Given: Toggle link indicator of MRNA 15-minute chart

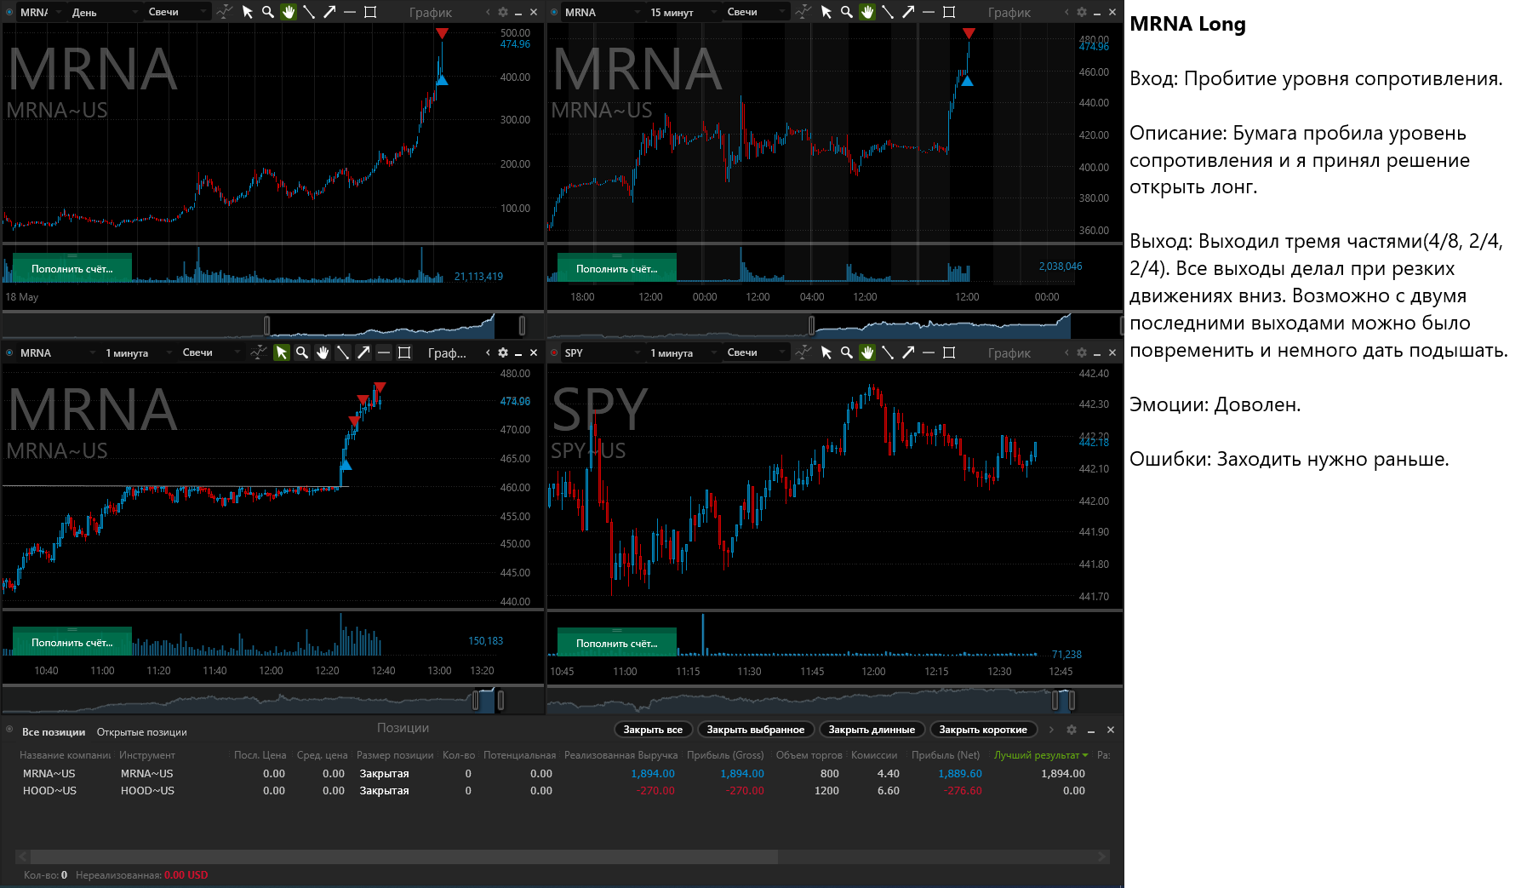Looking at the screenshot, I should pos(554,12).
